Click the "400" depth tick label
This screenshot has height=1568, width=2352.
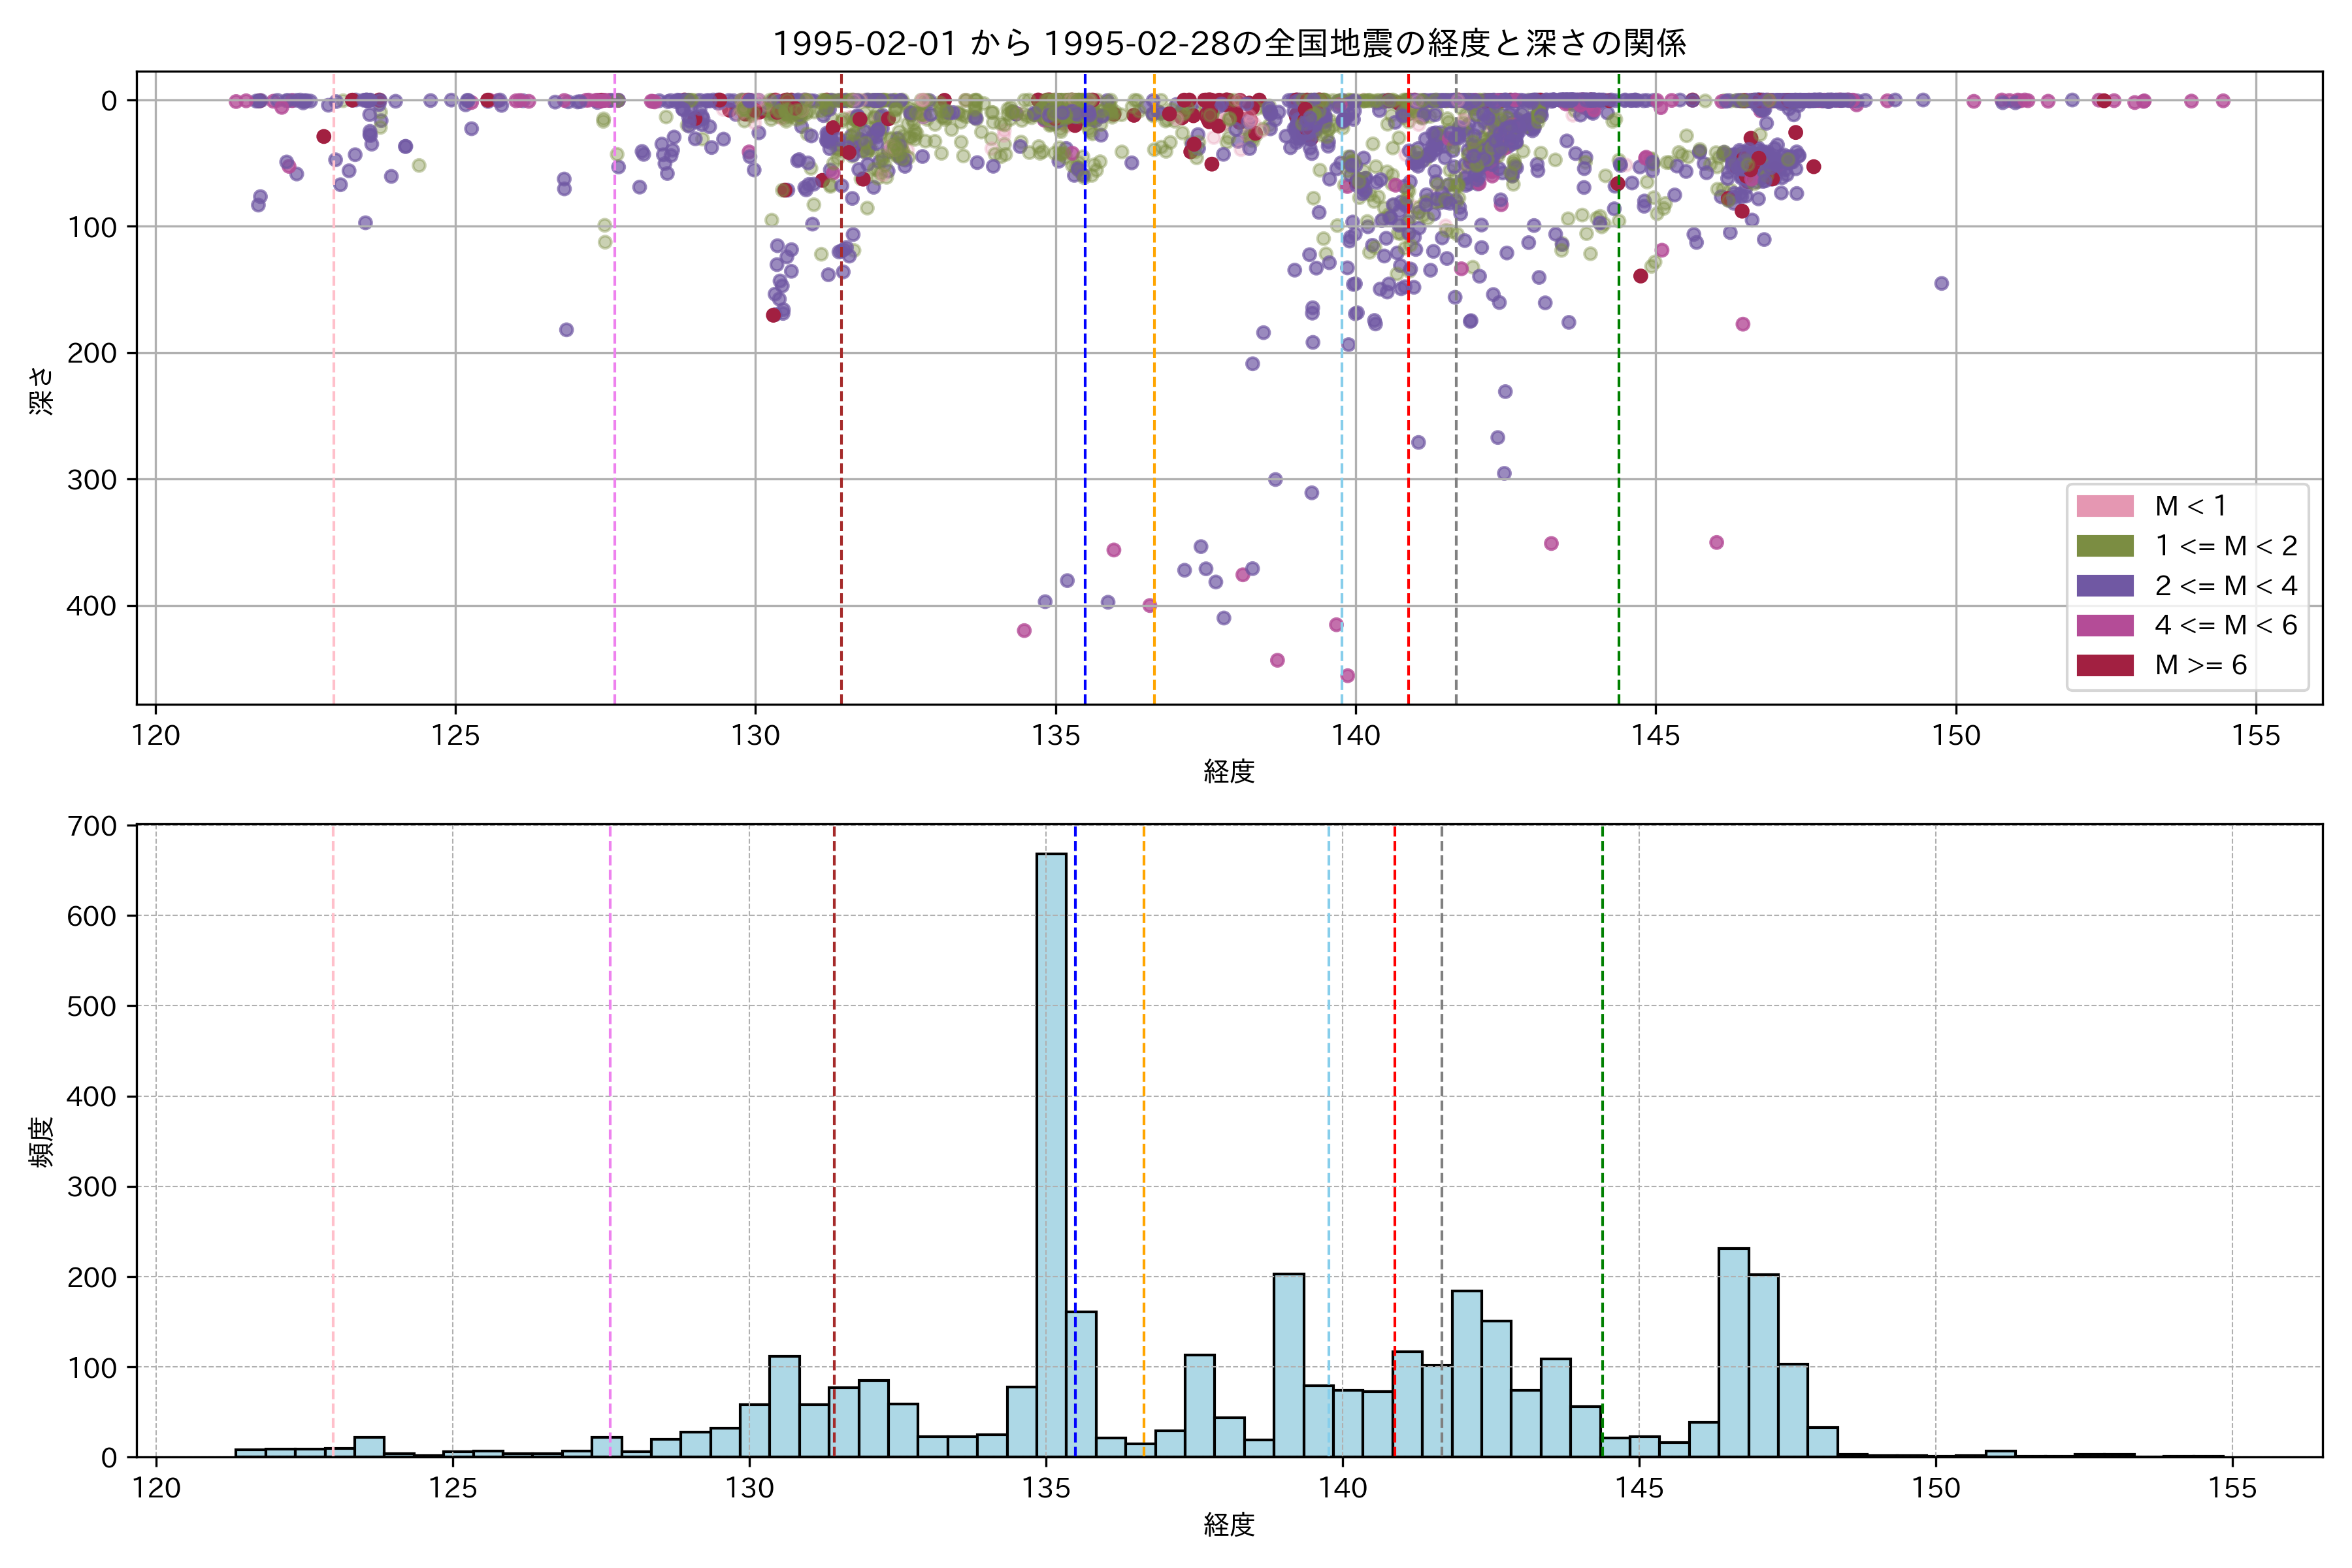pos(92,606)
